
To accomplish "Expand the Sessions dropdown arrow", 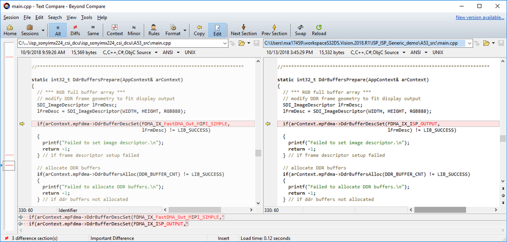I will point(43,30).
